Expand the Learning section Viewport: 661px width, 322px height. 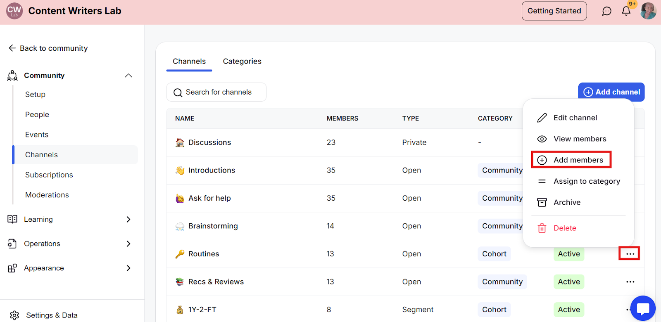[x=128, y=220]
